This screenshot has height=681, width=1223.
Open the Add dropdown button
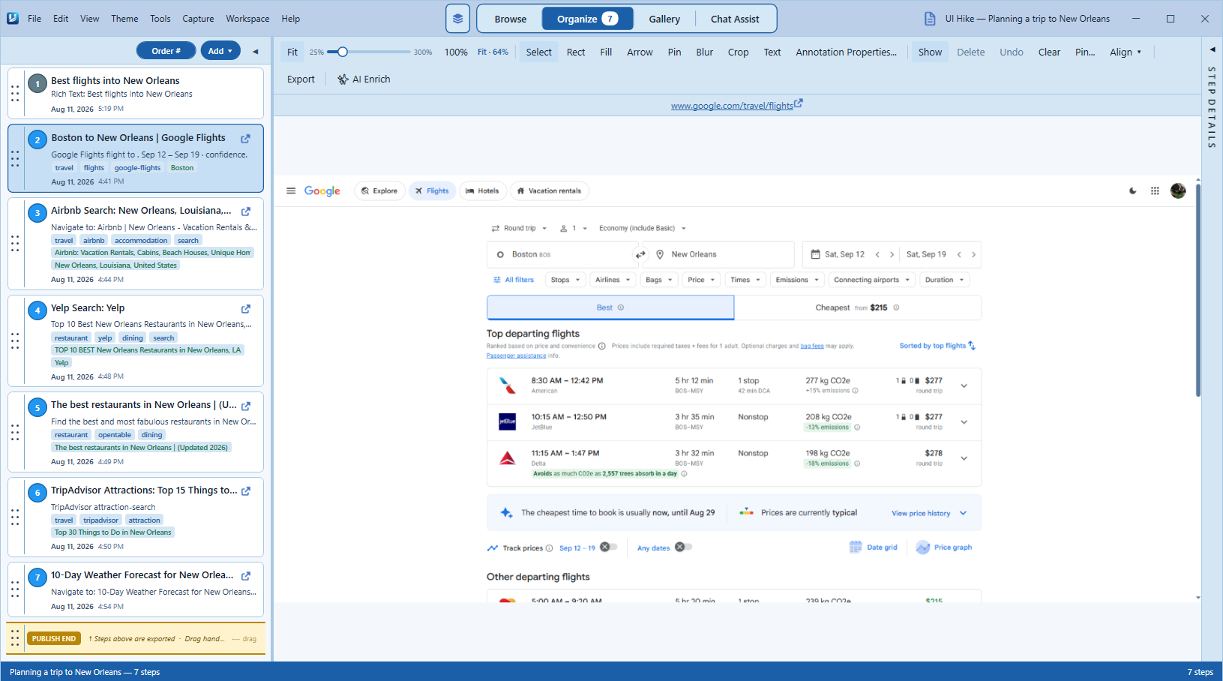220,51
